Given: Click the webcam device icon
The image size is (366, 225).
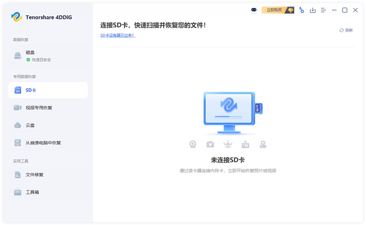Looking at the screenshot, I should point(193,144).
